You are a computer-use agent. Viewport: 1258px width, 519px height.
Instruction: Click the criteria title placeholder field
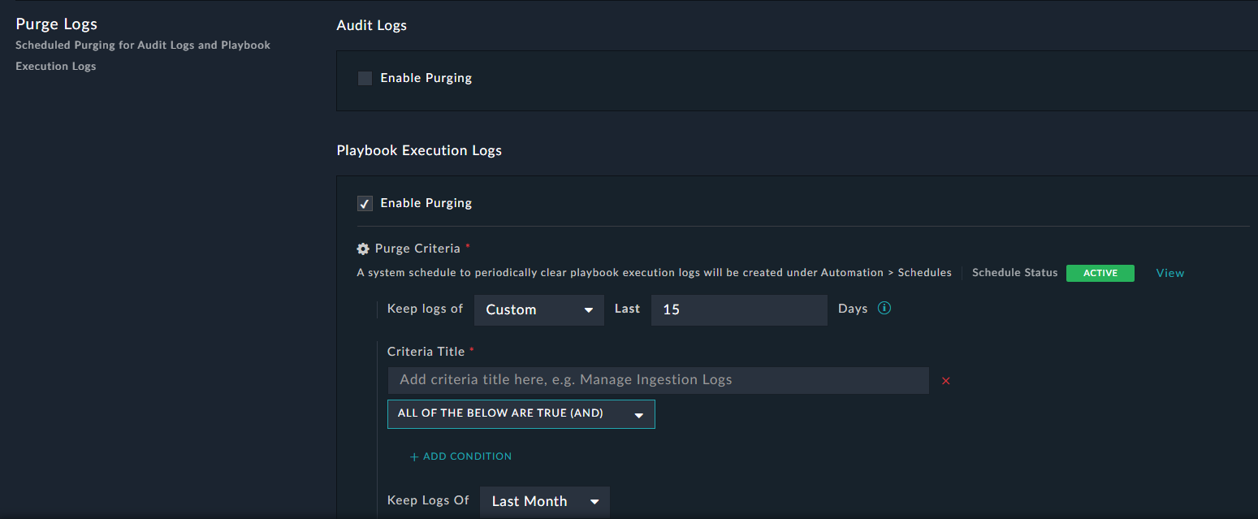click(657, 379)
